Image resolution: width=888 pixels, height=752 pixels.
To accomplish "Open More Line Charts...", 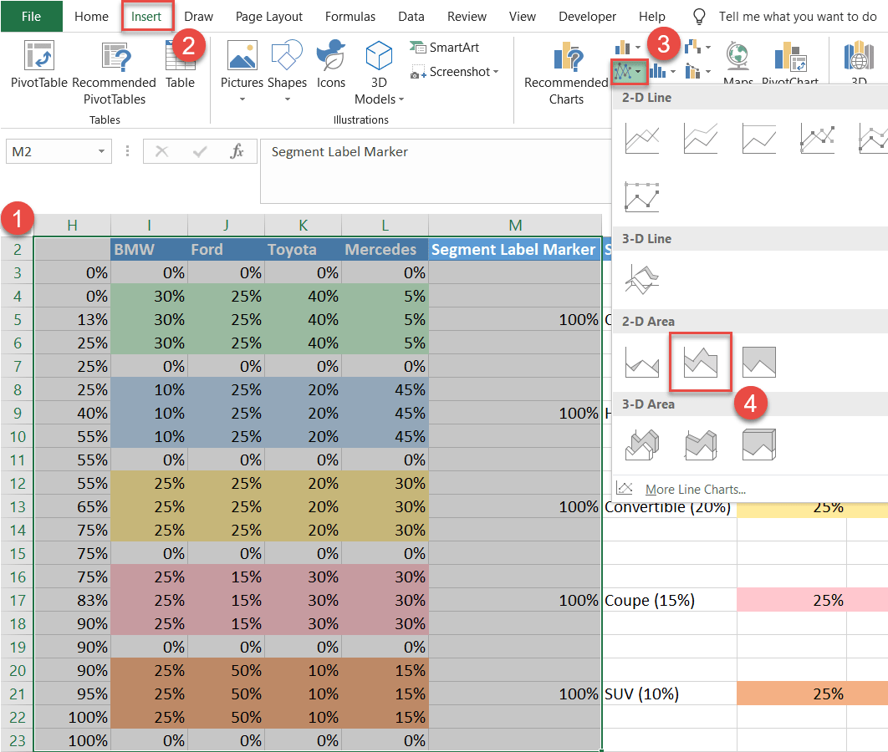I will (695, 490).
